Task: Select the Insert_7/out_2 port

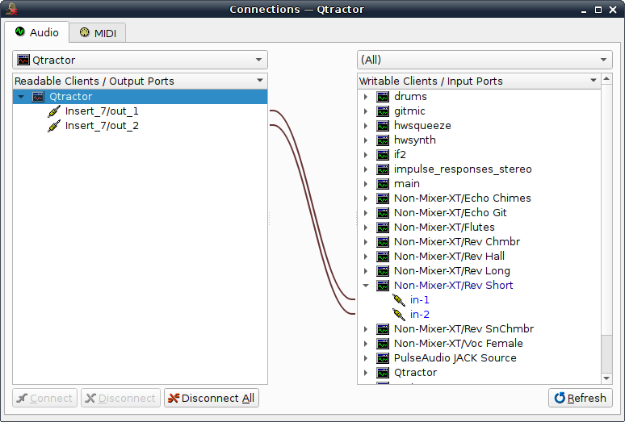Action: point(102,125)
